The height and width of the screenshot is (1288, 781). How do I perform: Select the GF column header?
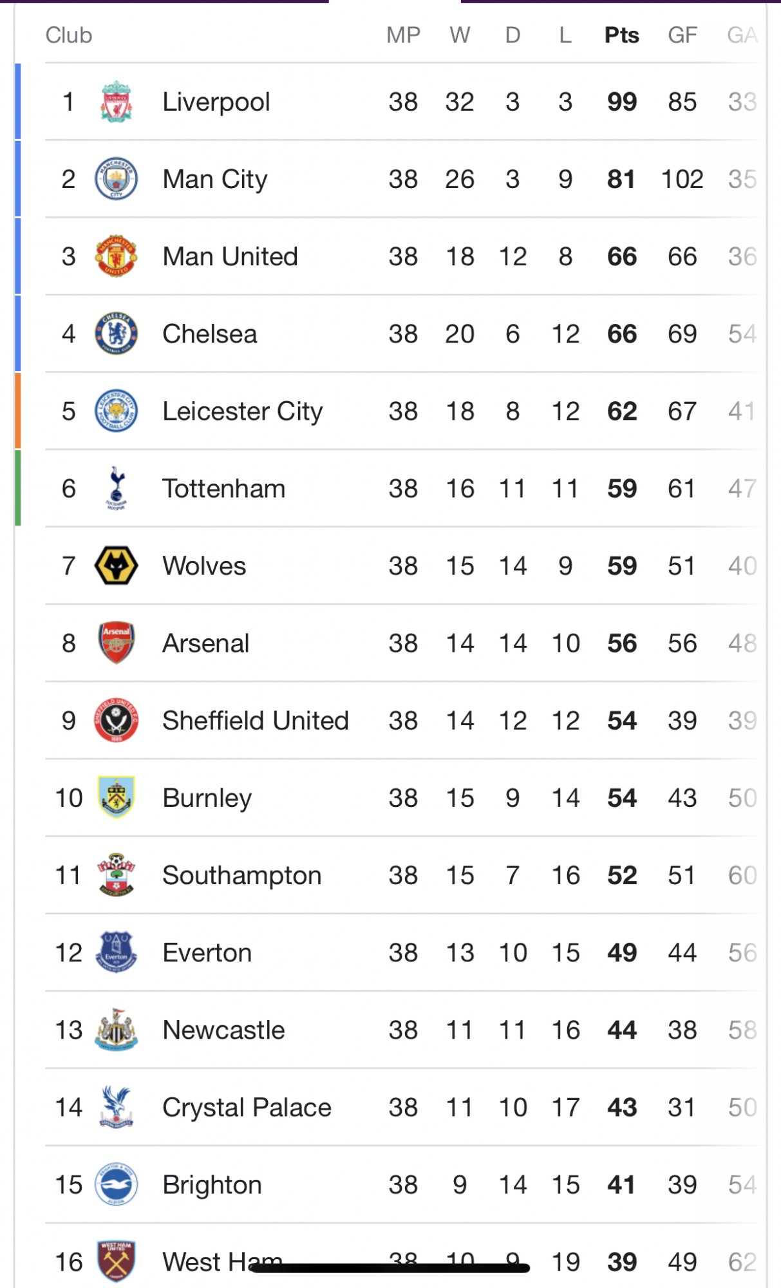(682, 35)
